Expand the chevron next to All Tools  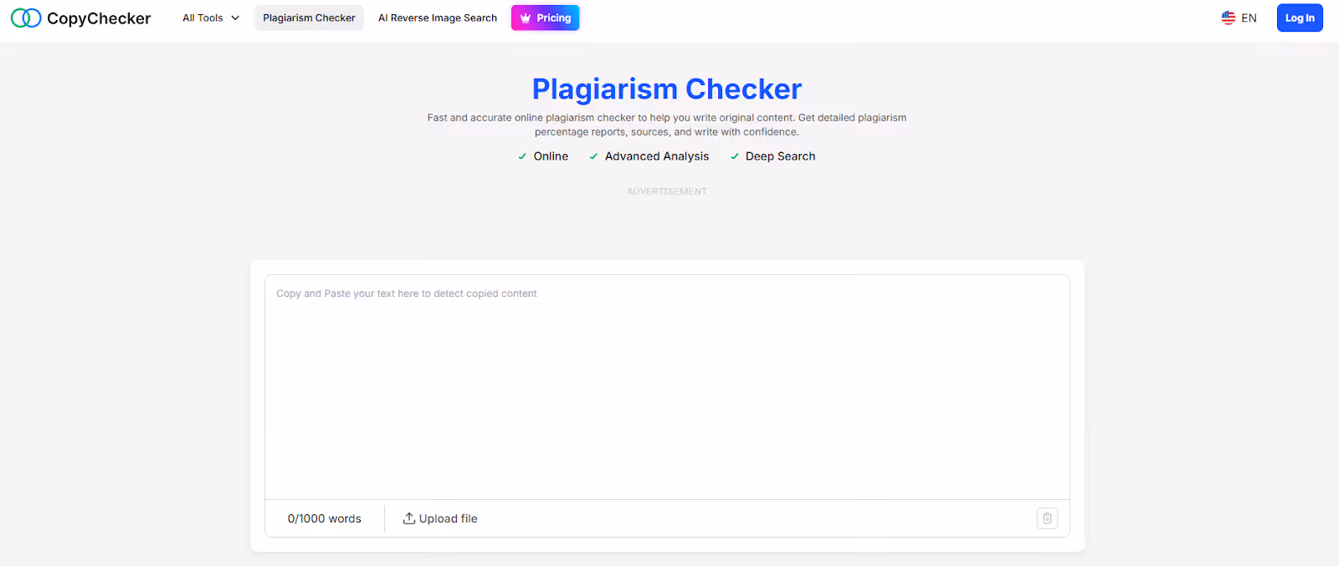tap(234, 18)
